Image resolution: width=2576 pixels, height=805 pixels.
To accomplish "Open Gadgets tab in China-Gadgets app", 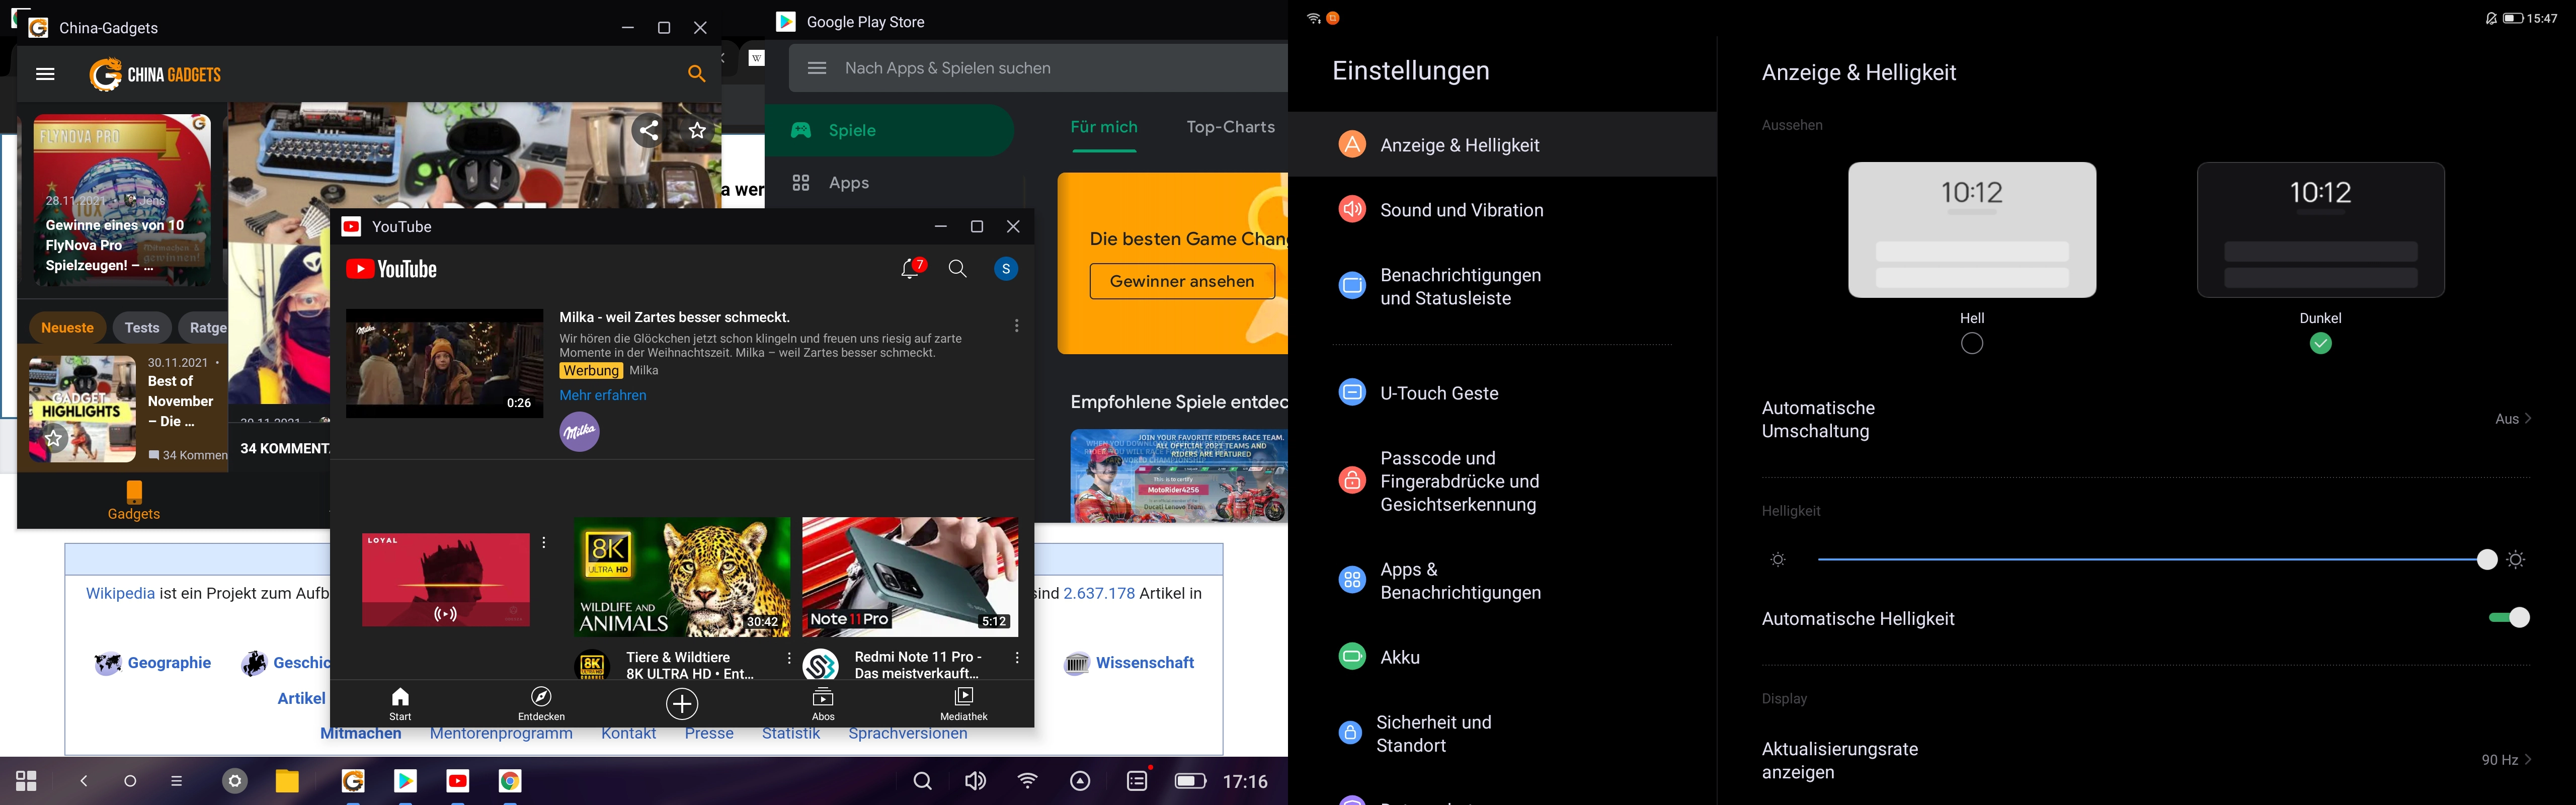I will click(x=134, y=500).
